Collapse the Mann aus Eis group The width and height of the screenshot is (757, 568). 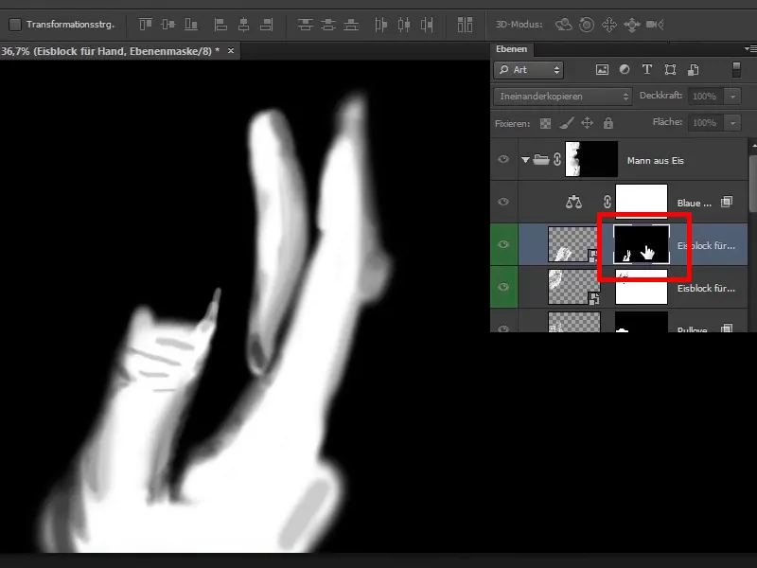pyautogui.click(x=525, y=159)
